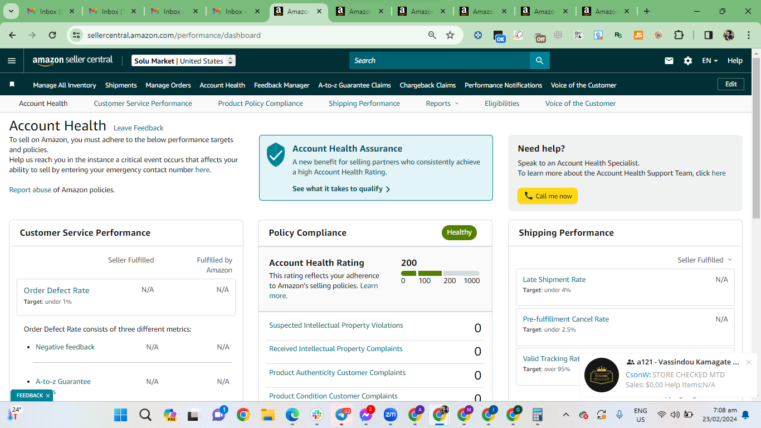Open Suspected Intellectual Property Violations
761x428 pixels.
pyautogui.click(x=336, y=325)
